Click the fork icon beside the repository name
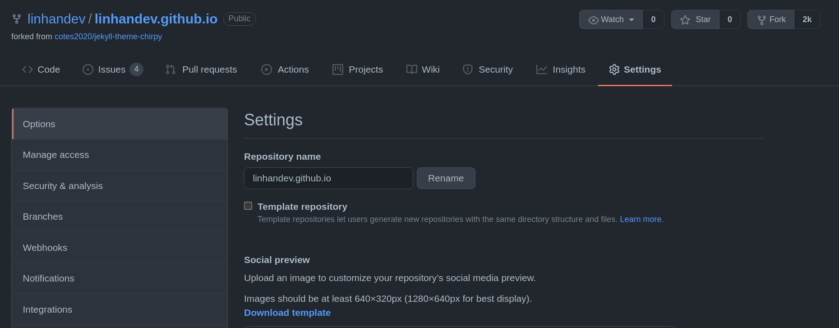 17,19
